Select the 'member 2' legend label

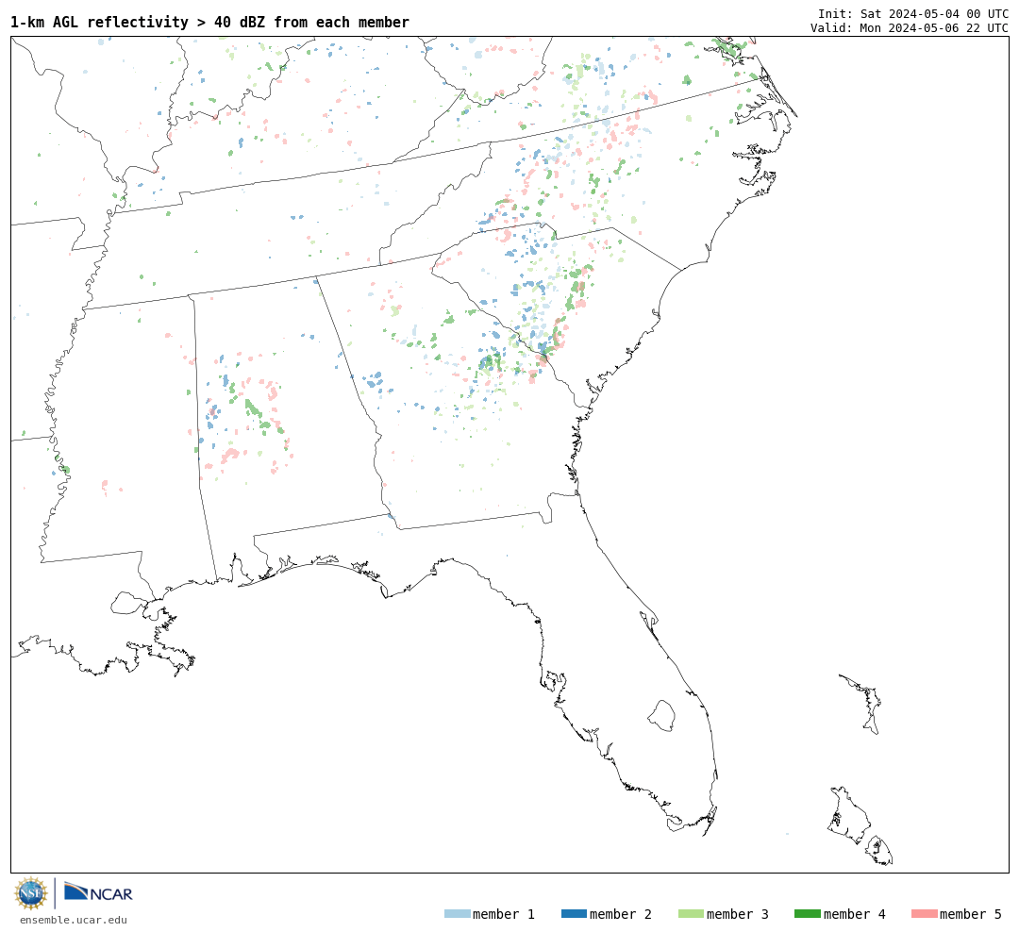click(621, 914)
